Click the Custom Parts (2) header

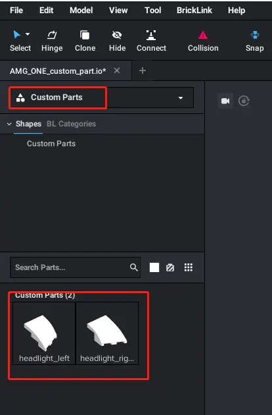(45, 295)
